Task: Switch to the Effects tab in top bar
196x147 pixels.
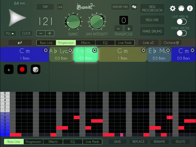Action: coord(86,43)
